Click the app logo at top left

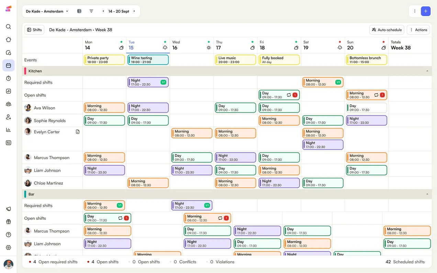(9, 9)
